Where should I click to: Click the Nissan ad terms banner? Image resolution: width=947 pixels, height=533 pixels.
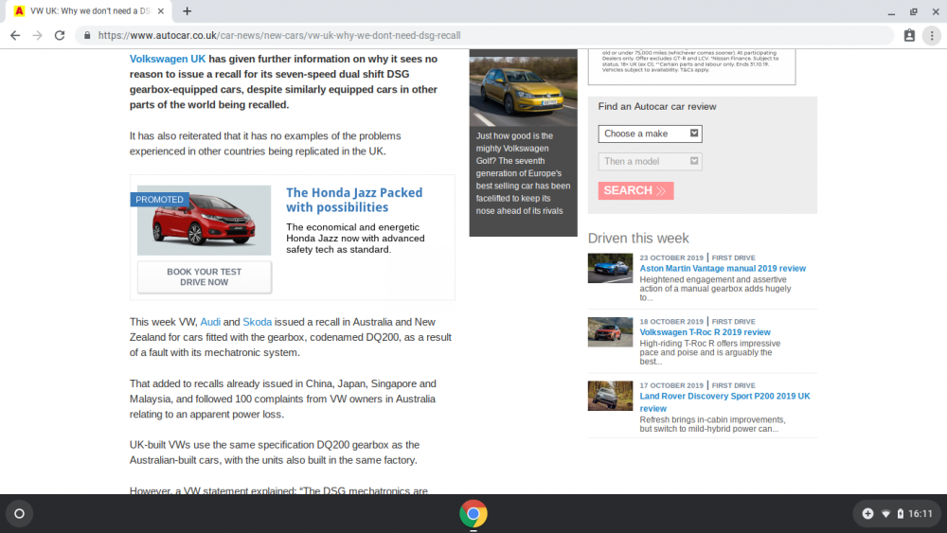coord(691,66)
